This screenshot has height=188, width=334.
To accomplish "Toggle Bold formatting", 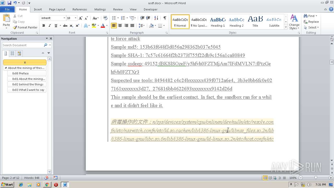I will (44, 26).
